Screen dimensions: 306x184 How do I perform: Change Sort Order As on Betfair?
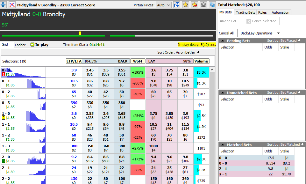178,52
